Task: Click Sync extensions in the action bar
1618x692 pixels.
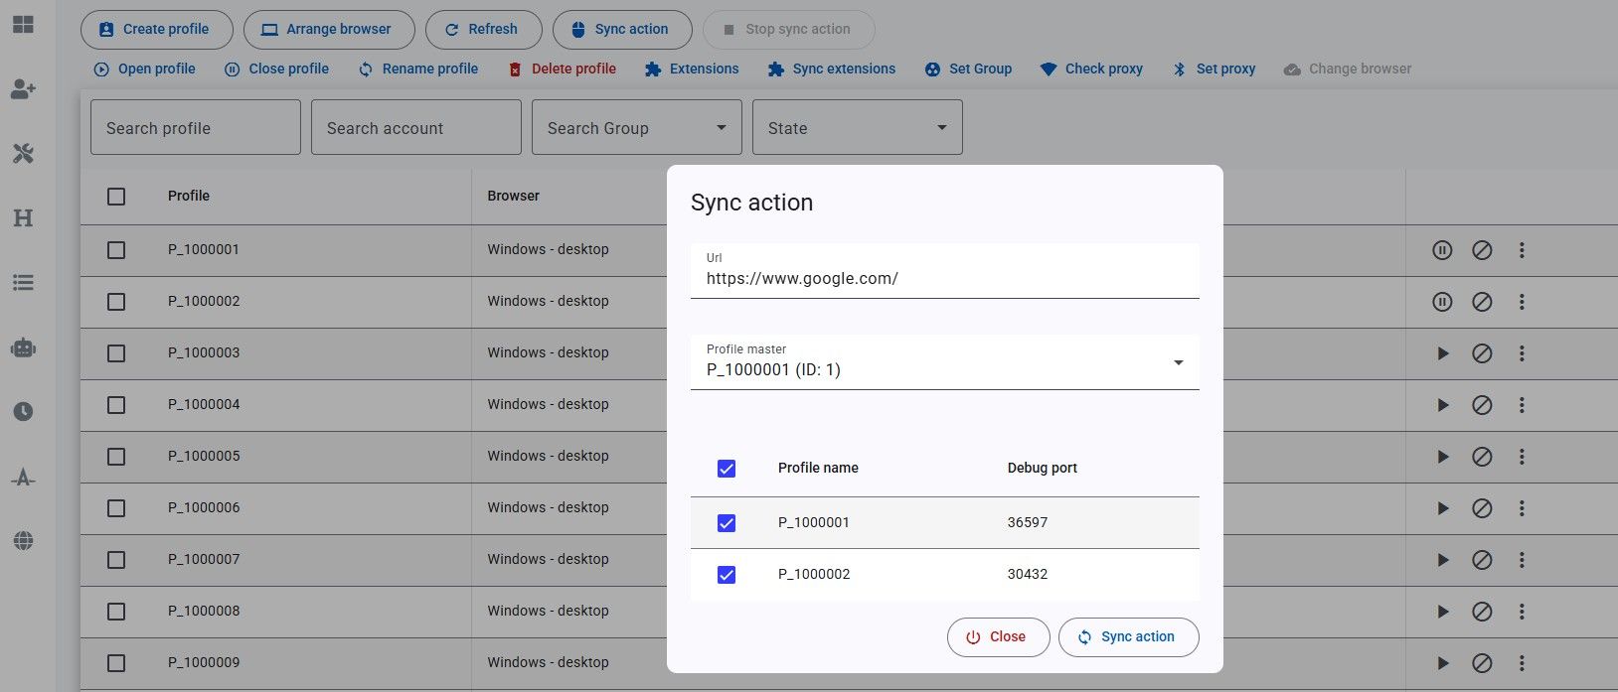Action: click(831, 69)
